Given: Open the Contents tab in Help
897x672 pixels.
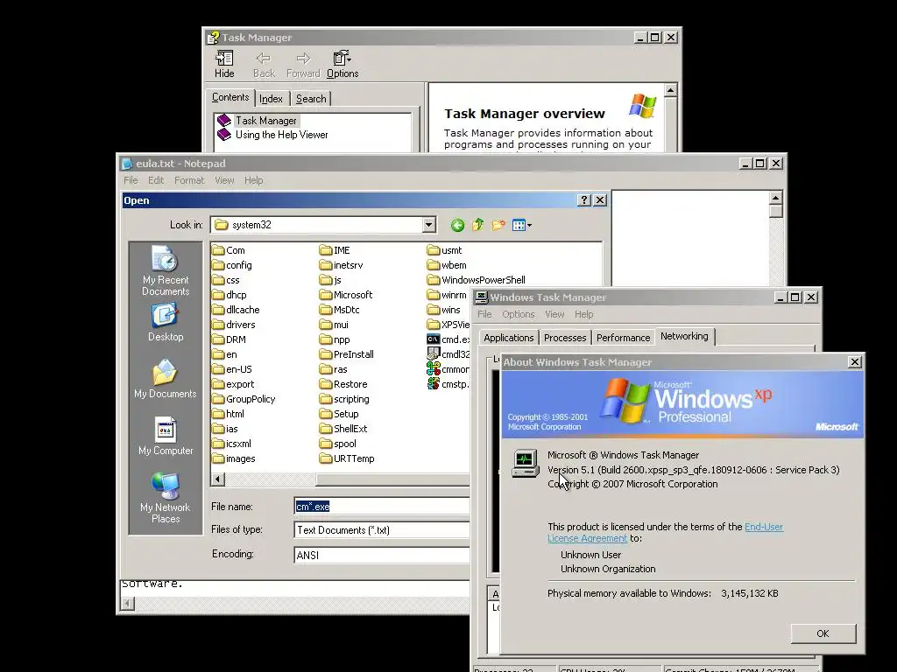Looking at the screenshot, I should point(230,97).
